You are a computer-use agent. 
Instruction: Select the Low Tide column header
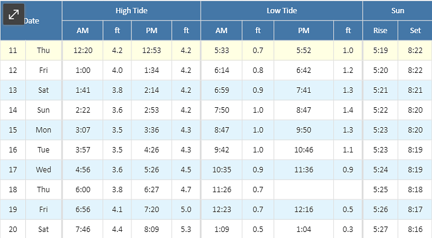(281, 10)
